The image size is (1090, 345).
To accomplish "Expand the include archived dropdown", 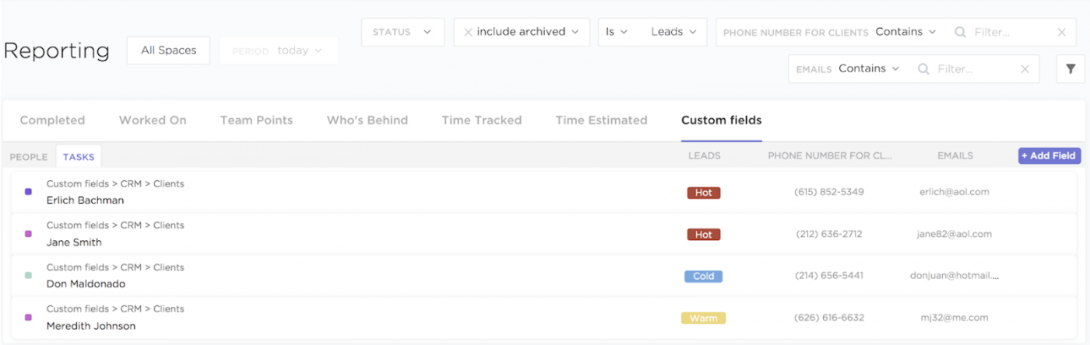I will pyautogui.click(x=575, y=33).
